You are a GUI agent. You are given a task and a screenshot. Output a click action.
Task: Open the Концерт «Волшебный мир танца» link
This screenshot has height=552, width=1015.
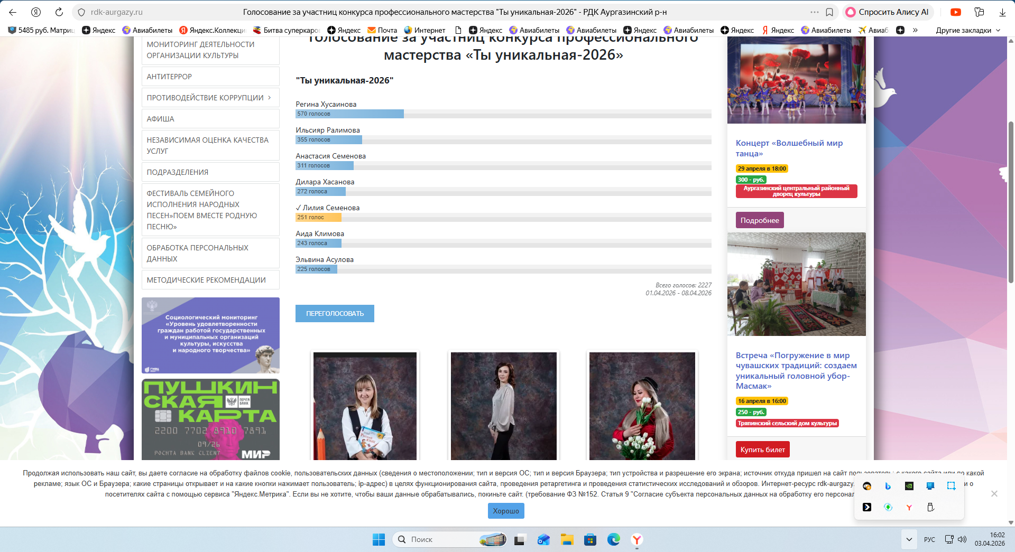789,148
